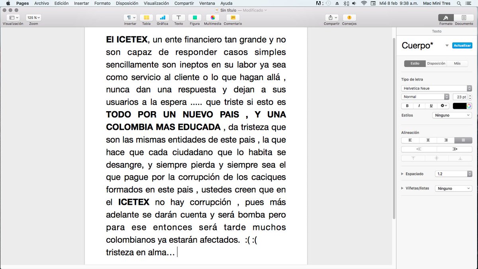The image size is (478, 269).
Task: Insert a chart with Gráfica icon
Action: click(x=162, y=18)
